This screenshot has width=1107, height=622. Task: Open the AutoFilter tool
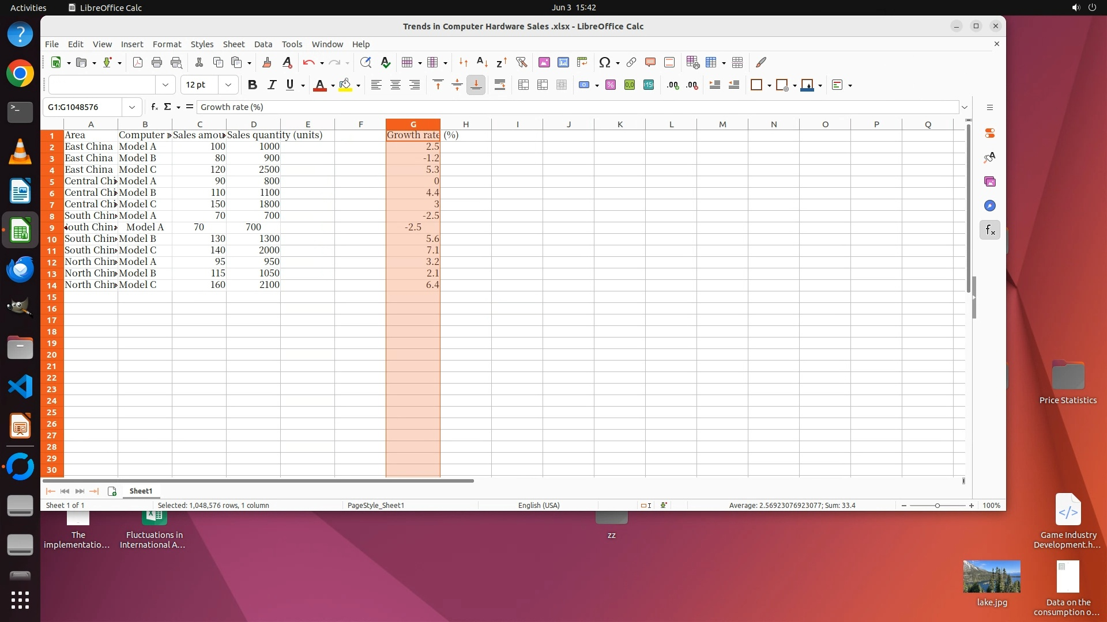(x=521, y=62)
